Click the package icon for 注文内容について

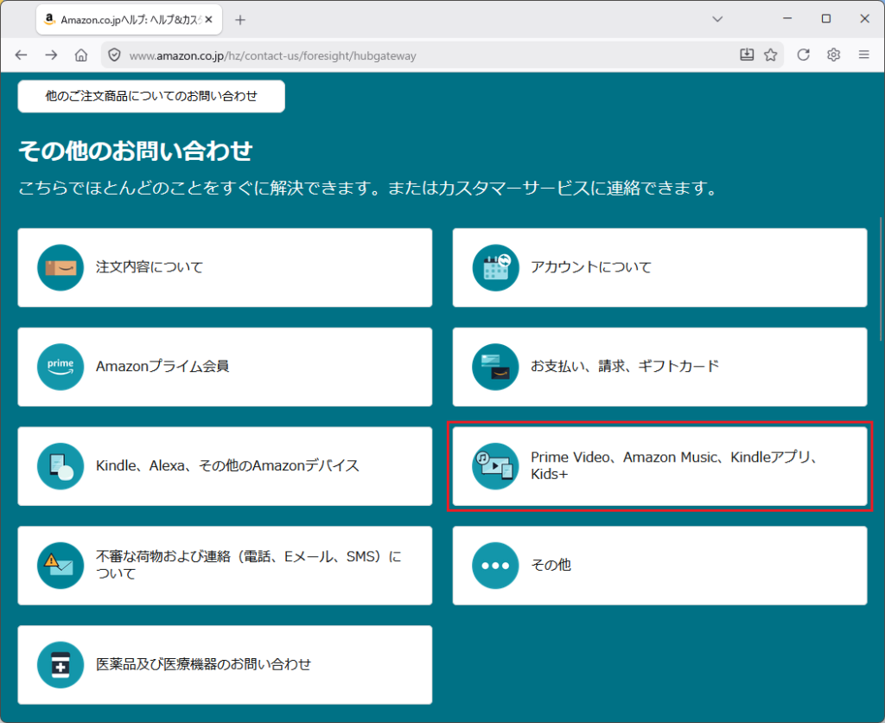point(60,268)
